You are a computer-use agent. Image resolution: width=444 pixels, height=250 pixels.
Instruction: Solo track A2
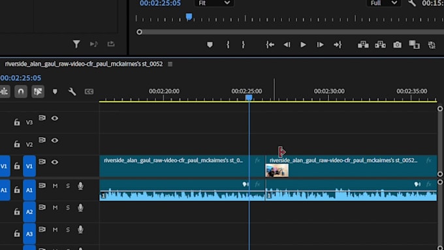click(x=68, y=208)
